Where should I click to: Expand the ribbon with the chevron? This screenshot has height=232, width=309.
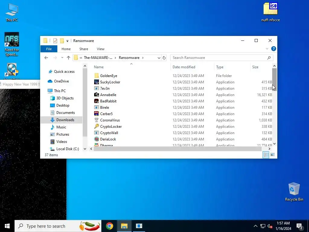[x=267, y=49]
